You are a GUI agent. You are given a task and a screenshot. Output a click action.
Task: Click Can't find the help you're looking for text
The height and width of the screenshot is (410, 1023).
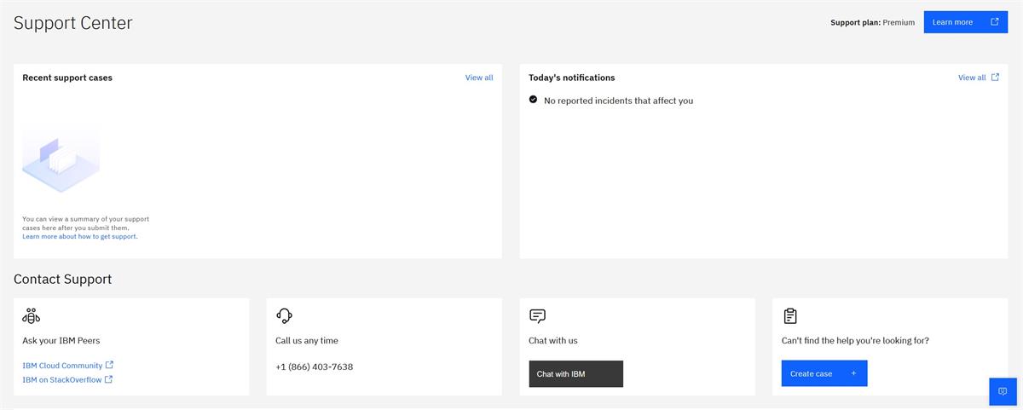coord(855,341)
